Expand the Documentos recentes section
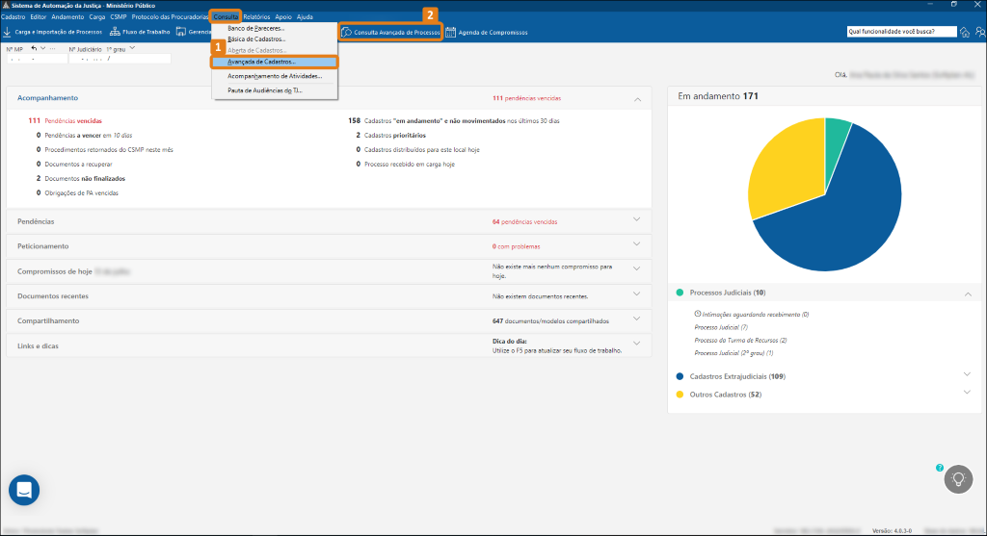This screenshot has height=536, width=987. (636, 294)
